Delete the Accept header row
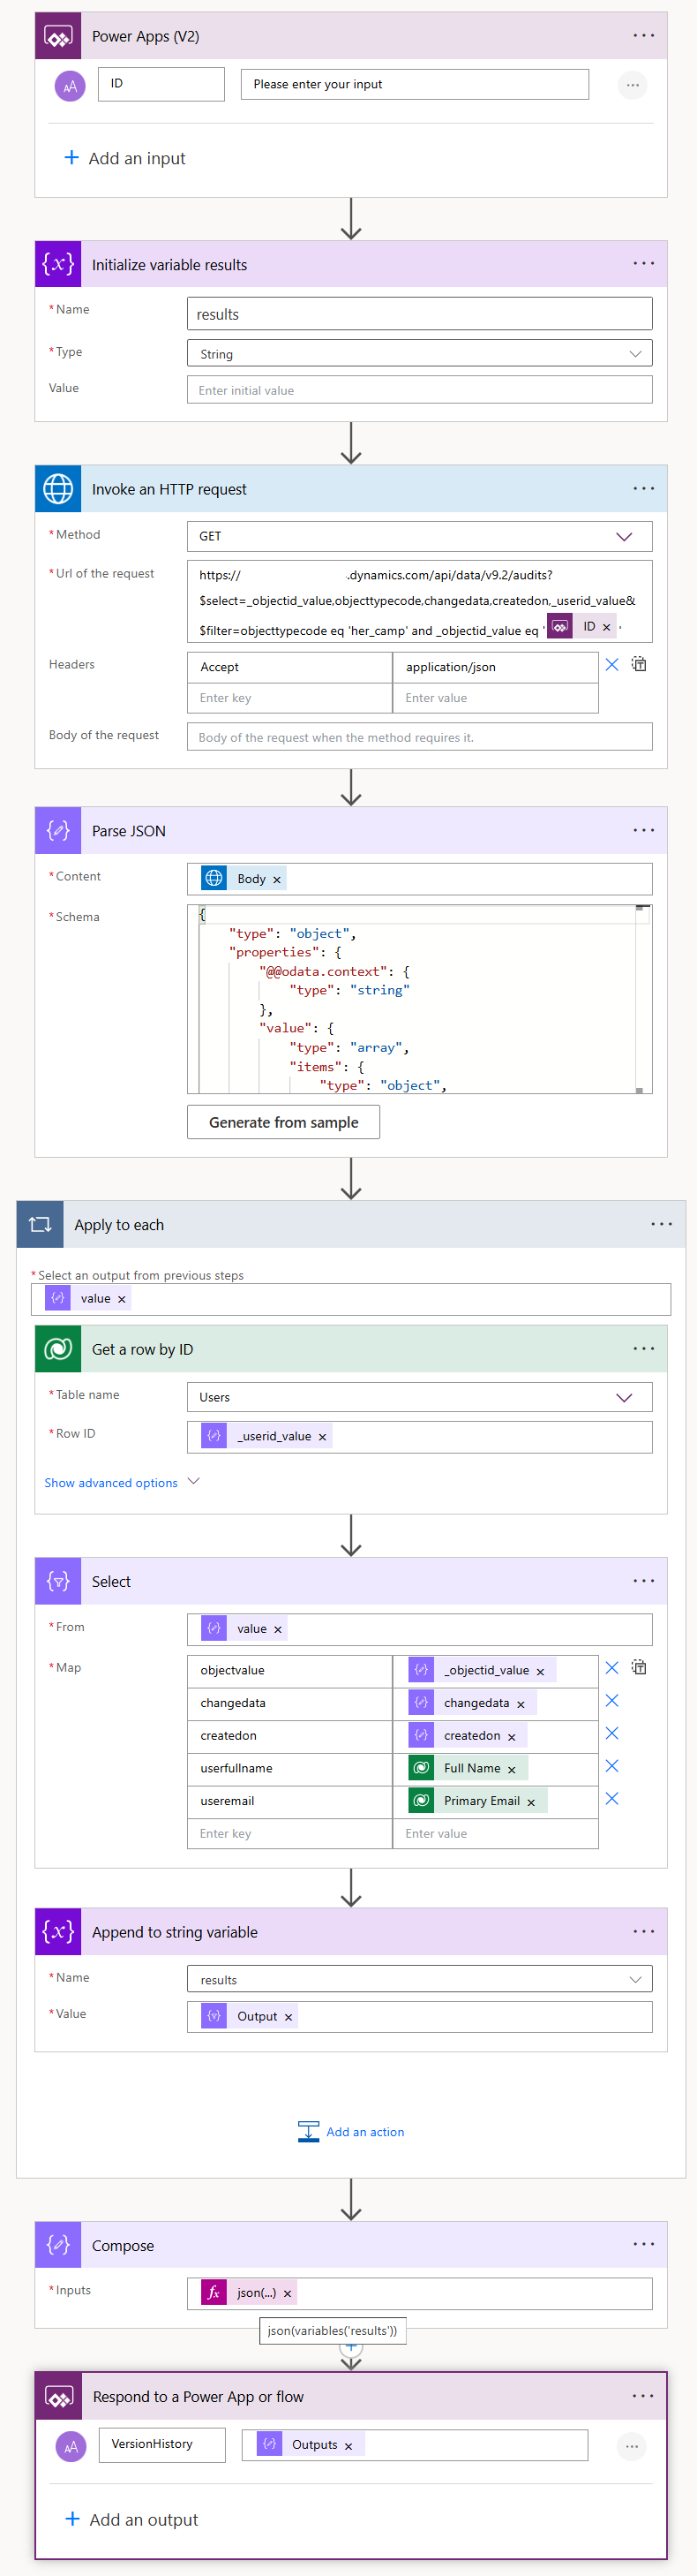 pyautogui.click(x=612, y=665)
